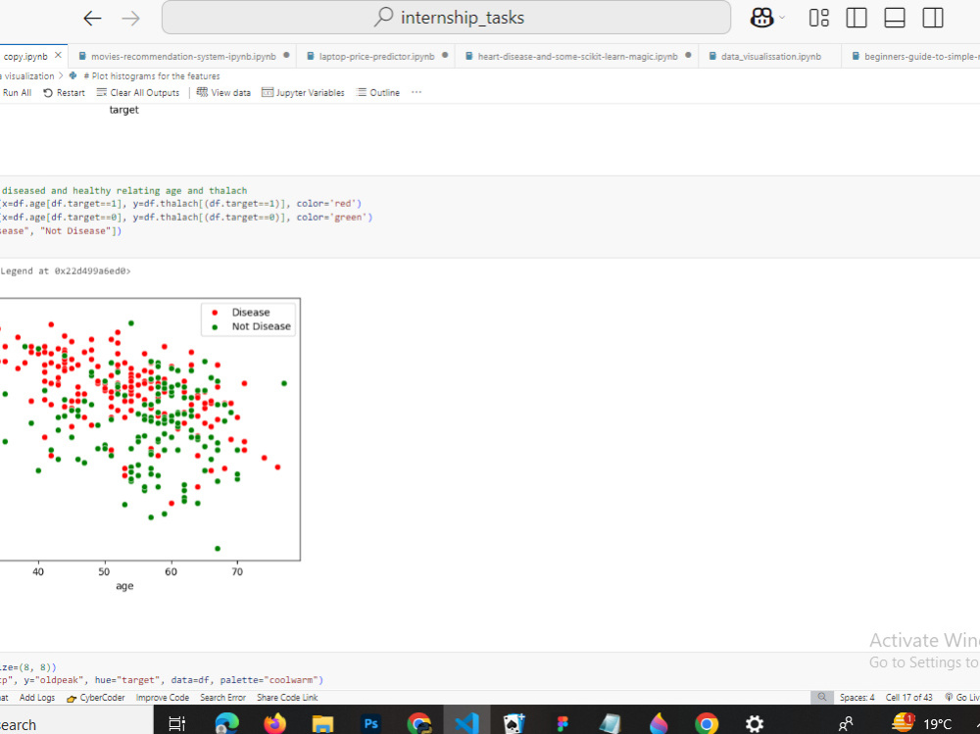Click the zoom magnifier status bar icon
Viewport: 980px width, 734px height.
[x=822, y=697]
